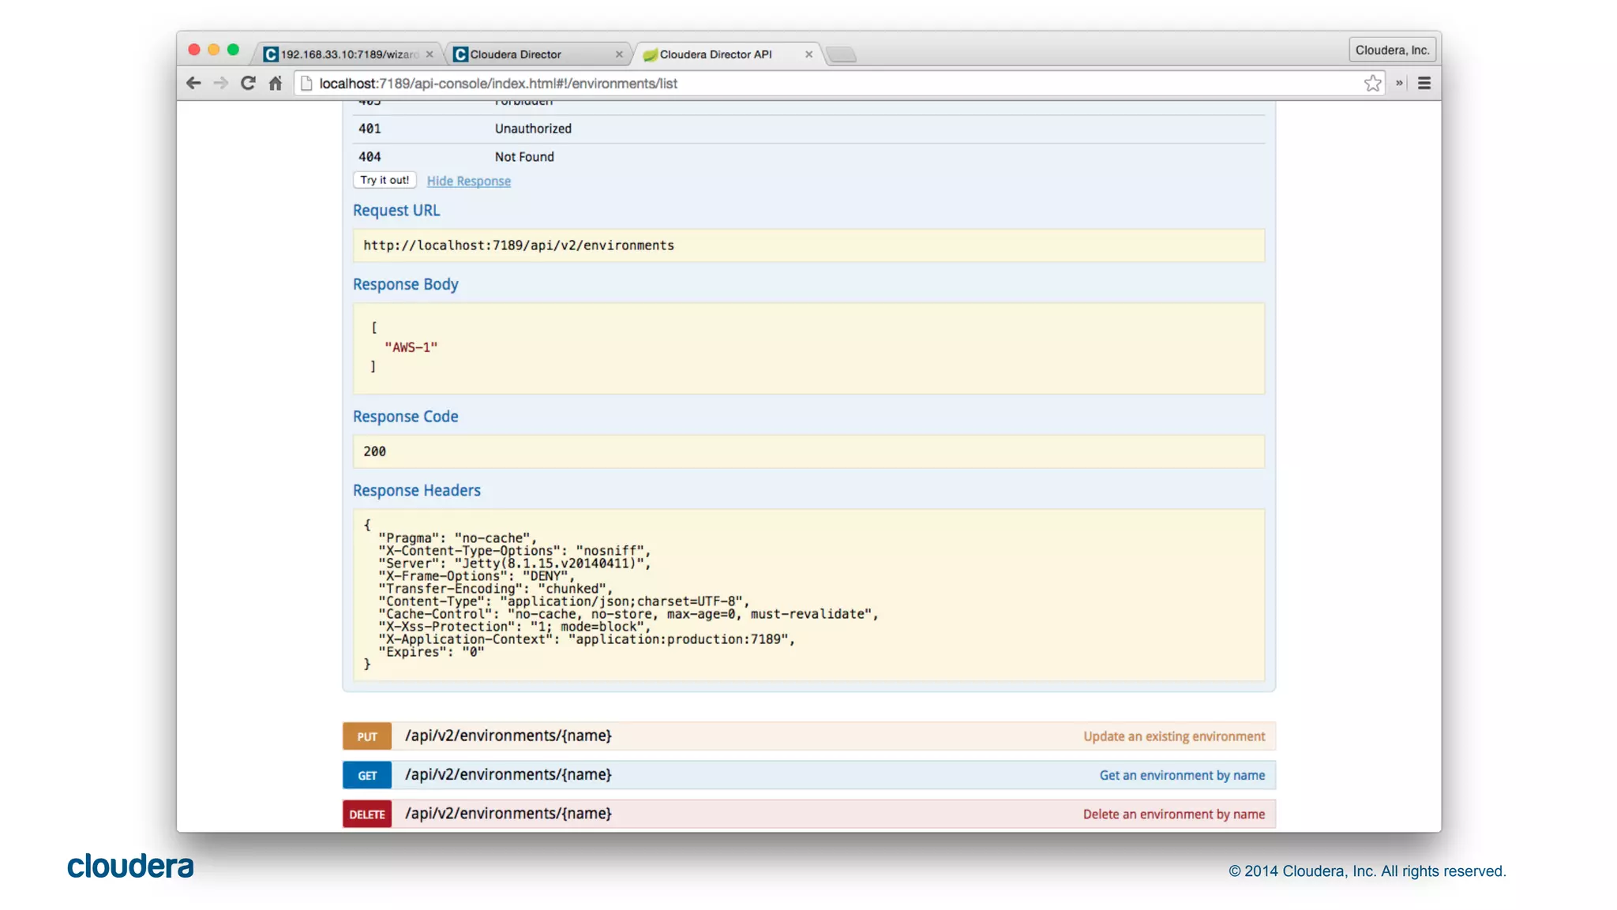
Task: Click the 401 status code cell
Action: coord(370,129)
